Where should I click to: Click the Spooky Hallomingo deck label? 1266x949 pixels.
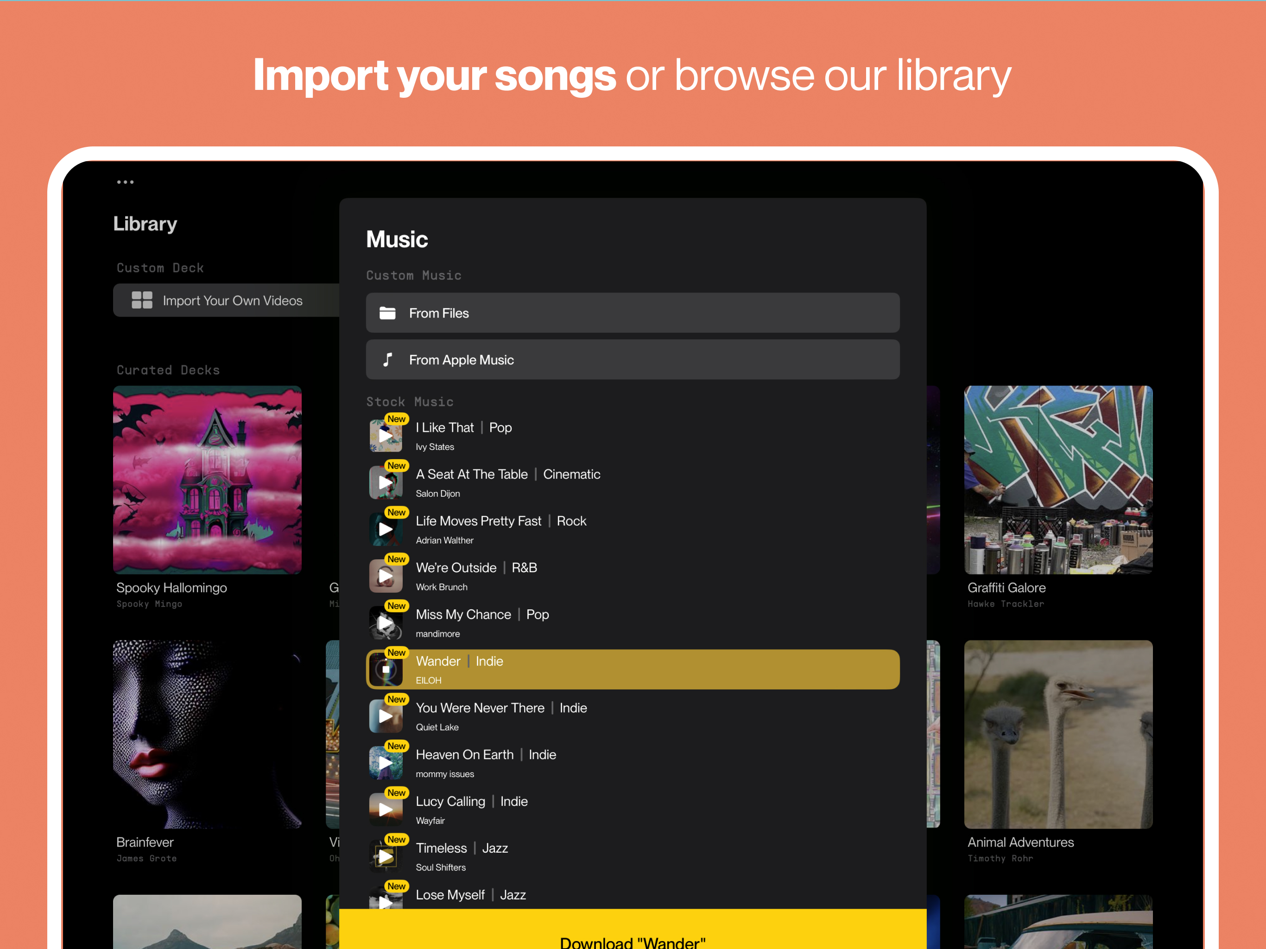(x=172, y=588)
